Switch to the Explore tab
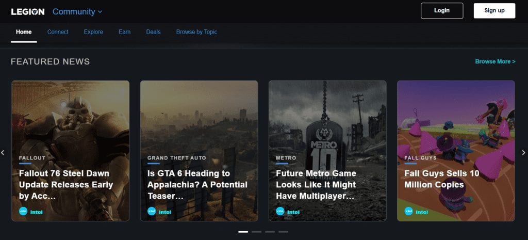The width and height of the screenshot is (528, 240). (x=93, y=32)
